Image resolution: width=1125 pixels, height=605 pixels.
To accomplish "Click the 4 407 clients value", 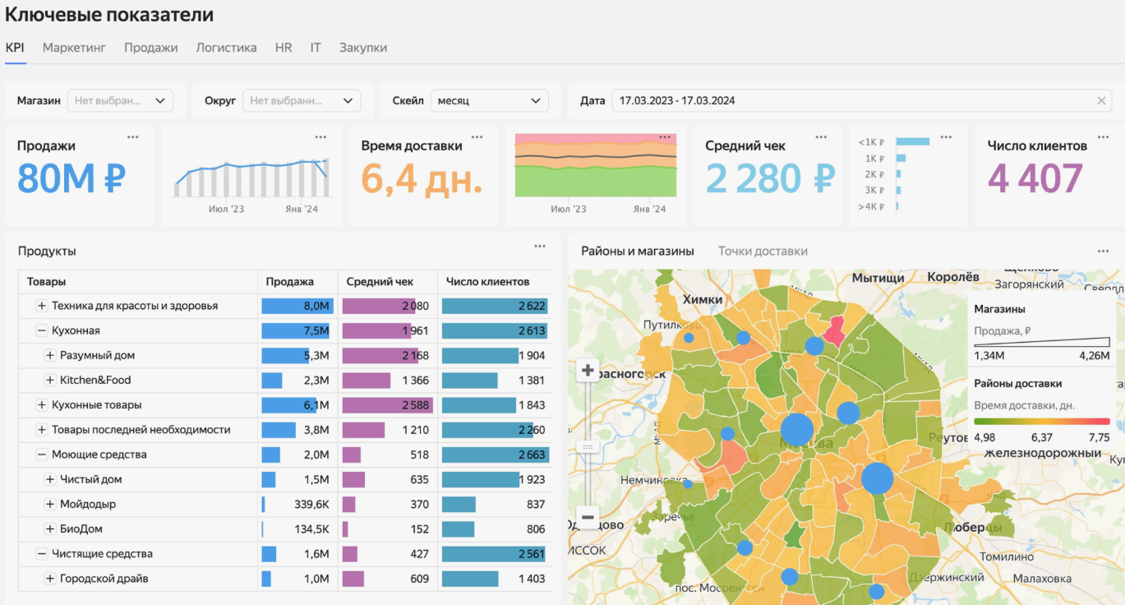I will (1035, 178).
